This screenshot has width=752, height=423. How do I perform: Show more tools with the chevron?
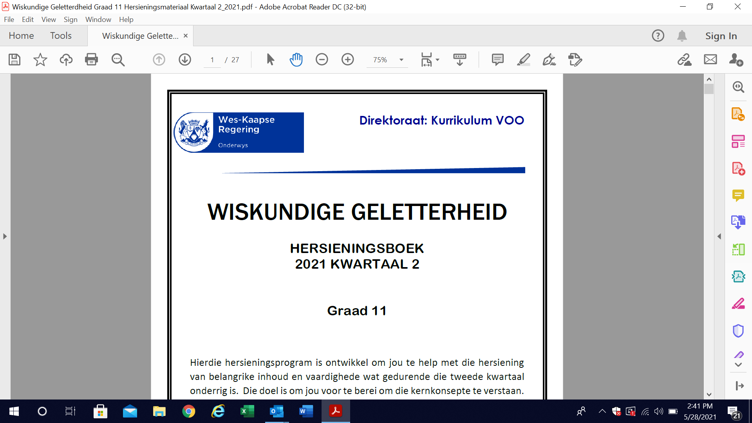738,365
